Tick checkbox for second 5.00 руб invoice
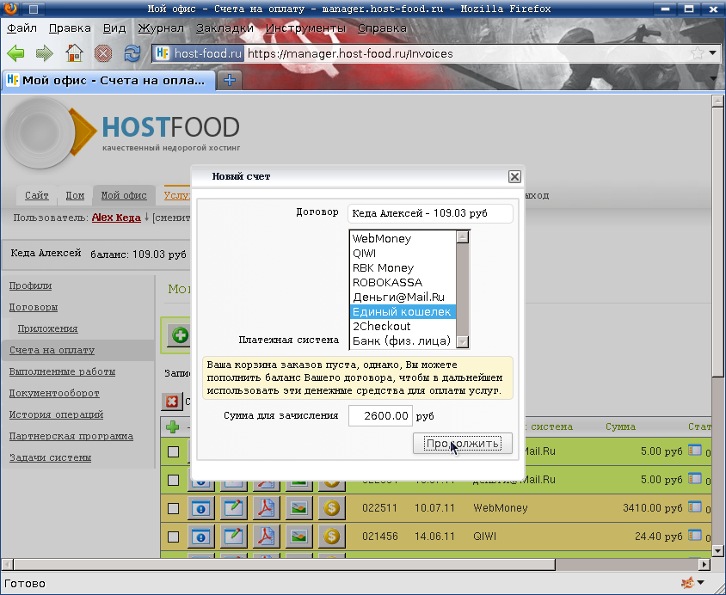Screen dimensions: 726x595 coord(173,481)
